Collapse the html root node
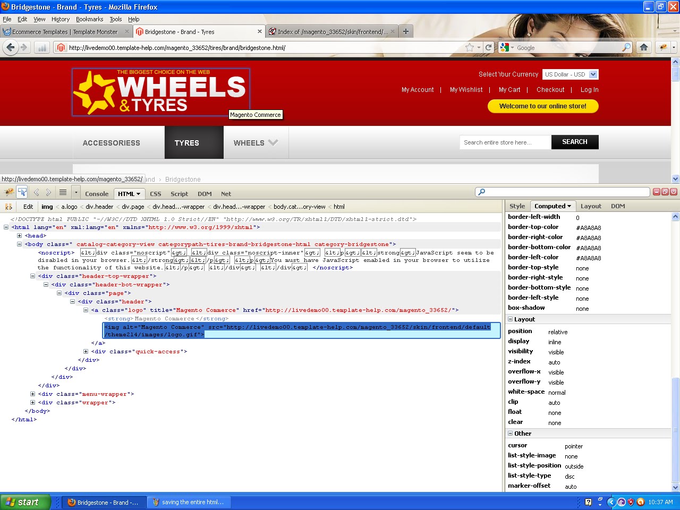Viewport: 680px width, 510px height. point(6,227)
